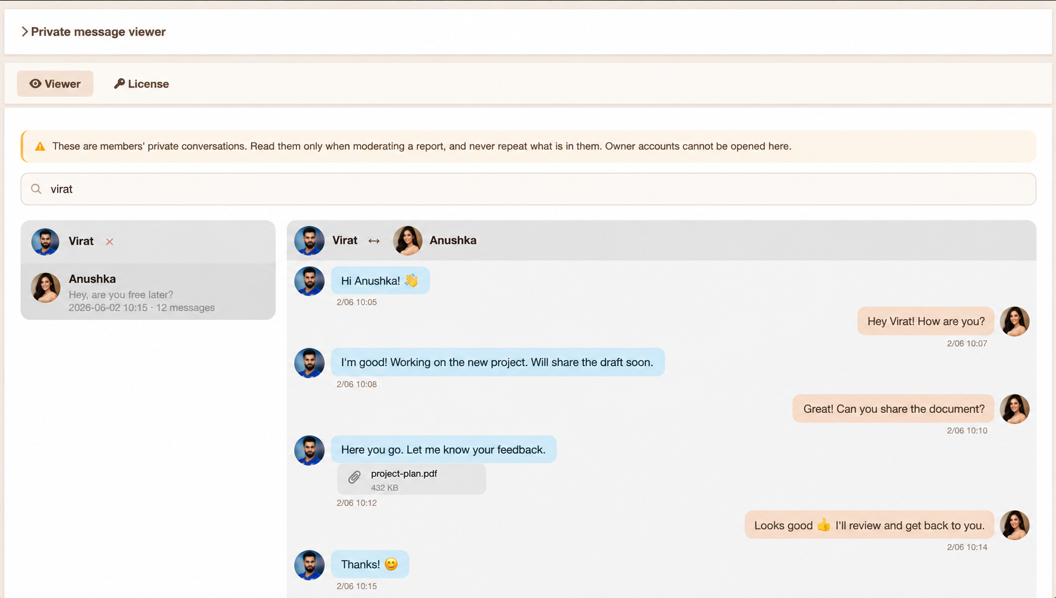1056x598 pixels.
Task: Click the 2/06 10:14 timestamp
Action: (967, 547)
